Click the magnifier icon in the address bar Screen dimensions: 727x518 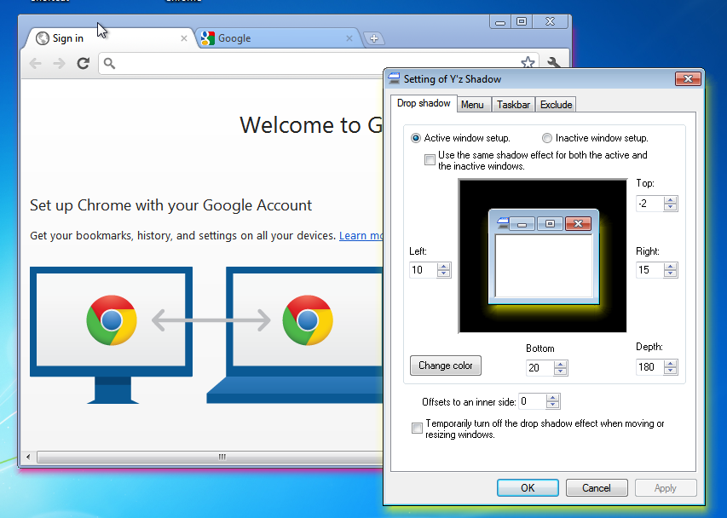(109, 64)
